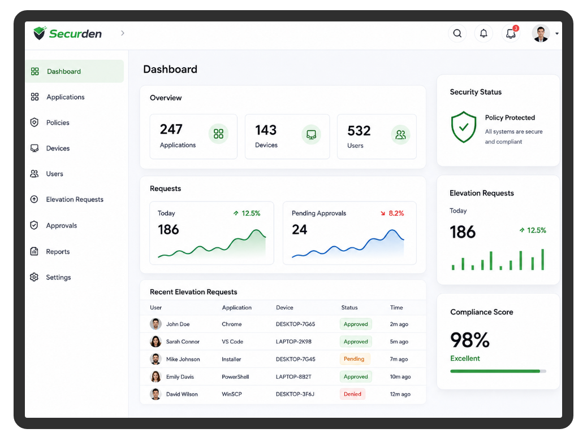The image size is (587, 446).
Task: Click the PowerShell application cell
Action: tap(235, 377)
